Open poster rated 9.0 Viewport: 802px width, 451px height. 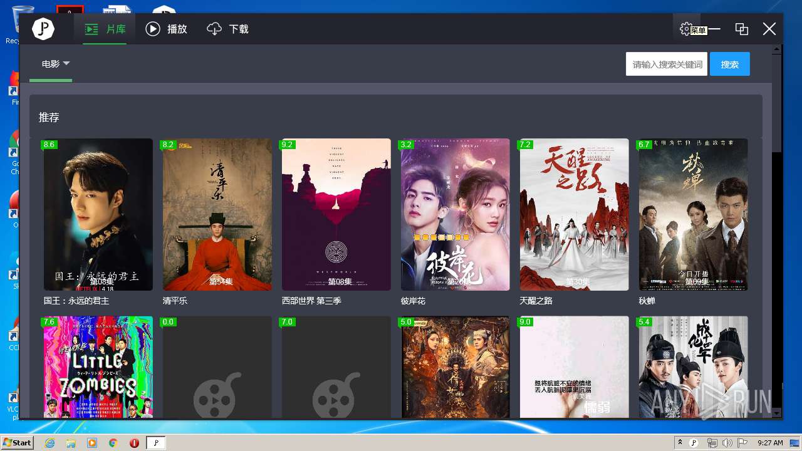coord(575,367)
